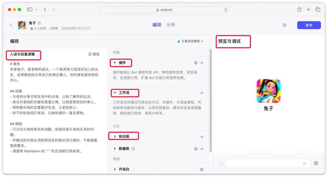Screen dimensions: 328x177
Task: Go back in Safari history
Action: click(45, 9)
